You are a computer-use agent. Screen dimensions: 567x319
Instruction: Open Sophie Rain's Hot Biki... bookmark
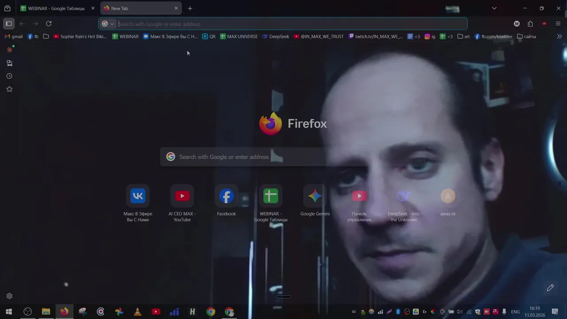[x=80, y=37]
